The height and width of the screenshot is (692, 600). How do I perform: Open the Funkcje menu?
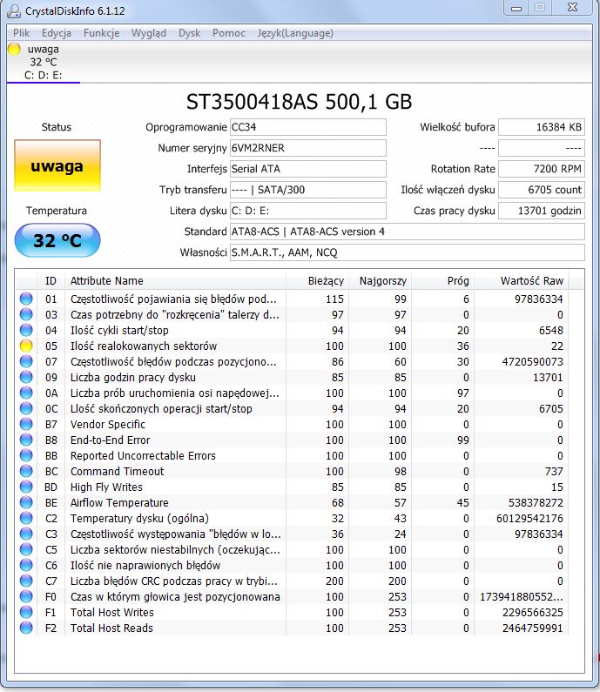(102, 33)
